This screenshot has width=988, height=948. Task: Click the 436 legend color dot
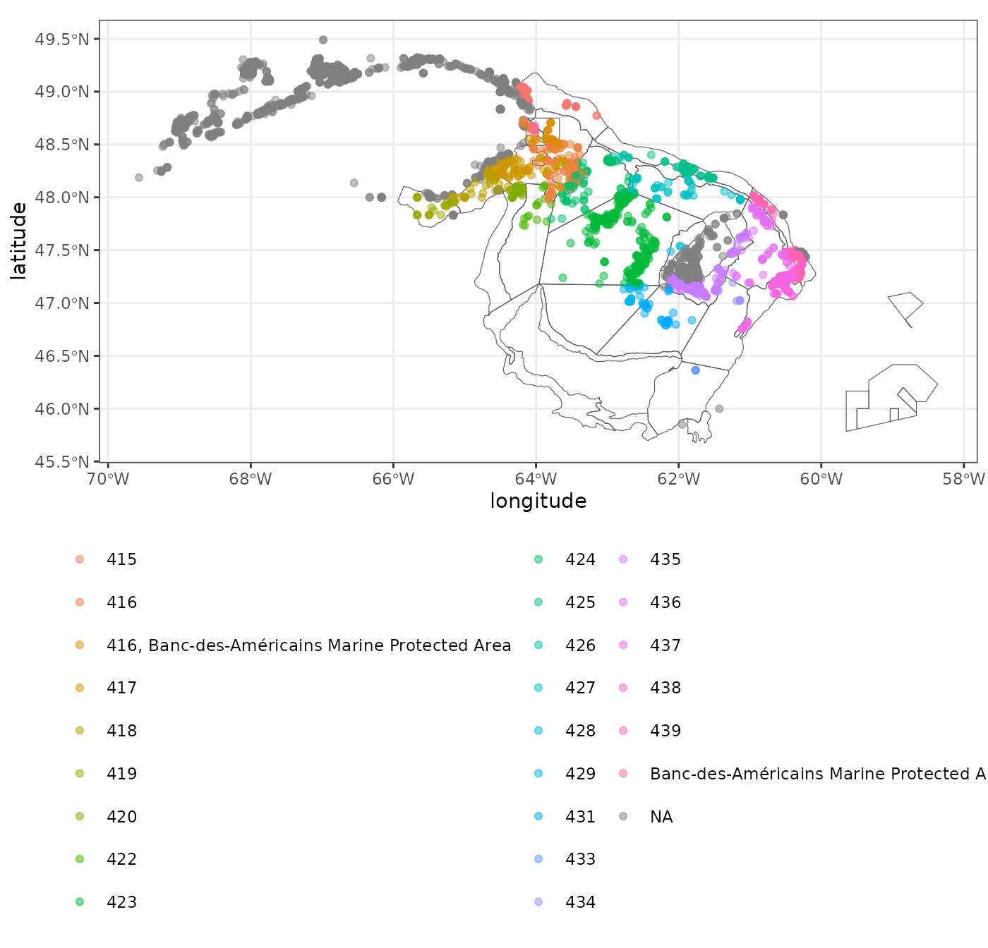pyautogui.click(x=623, y=602)
